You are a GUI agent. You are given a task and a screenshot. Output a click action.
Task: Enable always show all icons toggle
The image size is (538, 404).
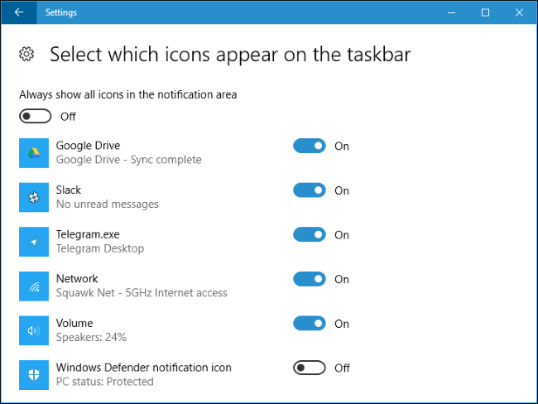tap(36, 117)
